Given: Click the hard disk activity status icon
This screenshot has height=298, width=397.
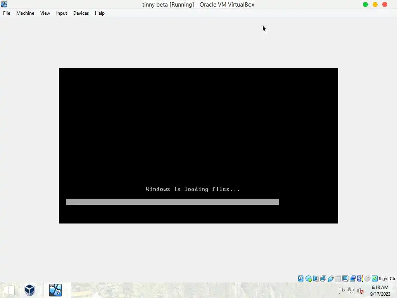Looking at the screenshot, I should (301, 279).
